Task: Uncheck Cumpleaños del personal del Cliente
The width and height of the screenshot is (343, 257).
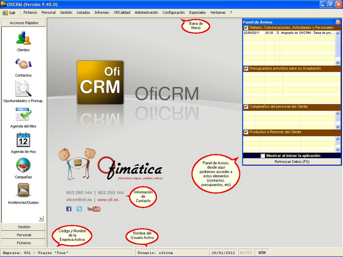Action: (246, 107)
